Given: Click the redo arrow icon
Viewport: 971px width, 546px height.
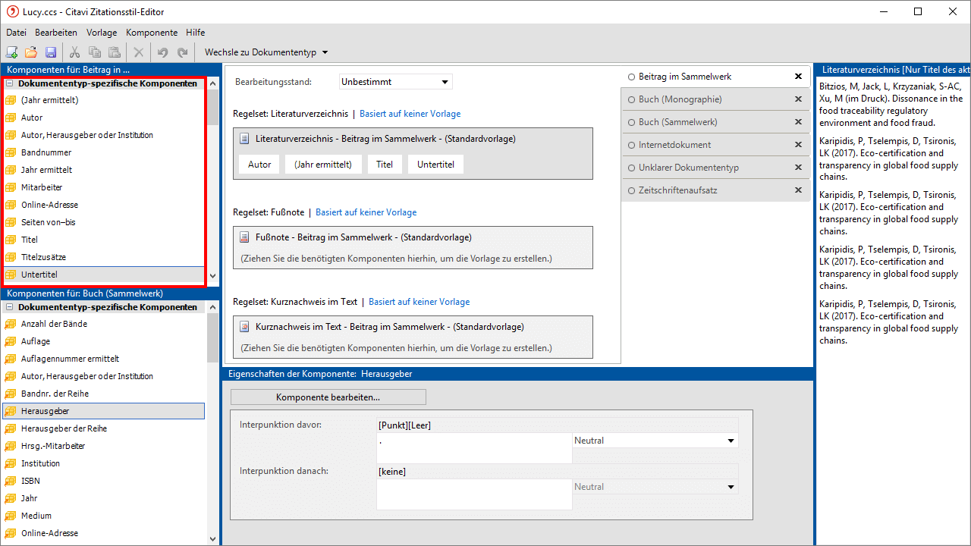Looking at the screenshot, I should click(x=182, y=52).
